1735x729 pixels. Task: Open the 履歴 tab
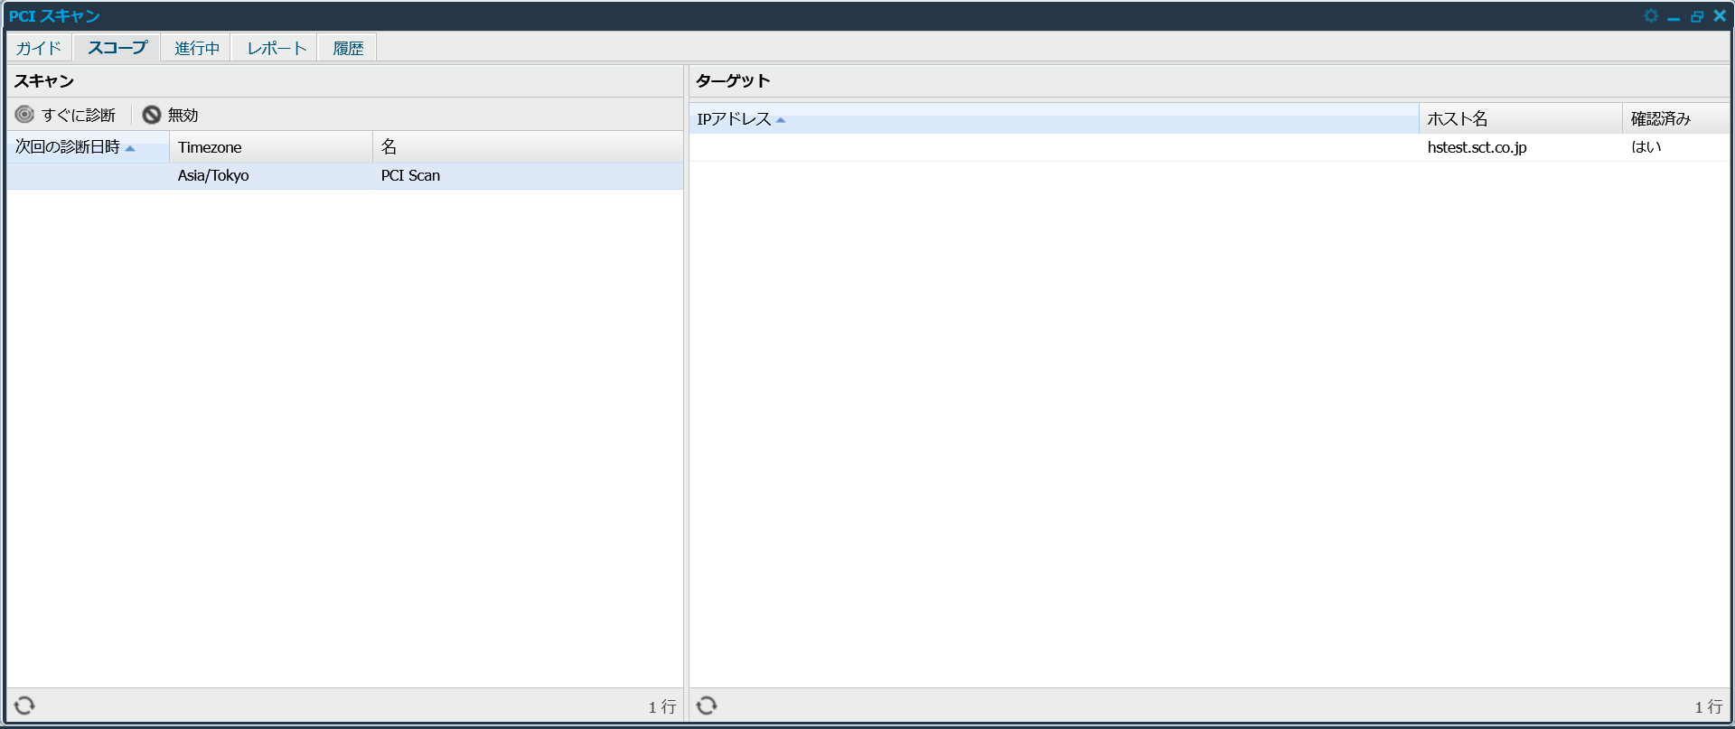(348, 48)
